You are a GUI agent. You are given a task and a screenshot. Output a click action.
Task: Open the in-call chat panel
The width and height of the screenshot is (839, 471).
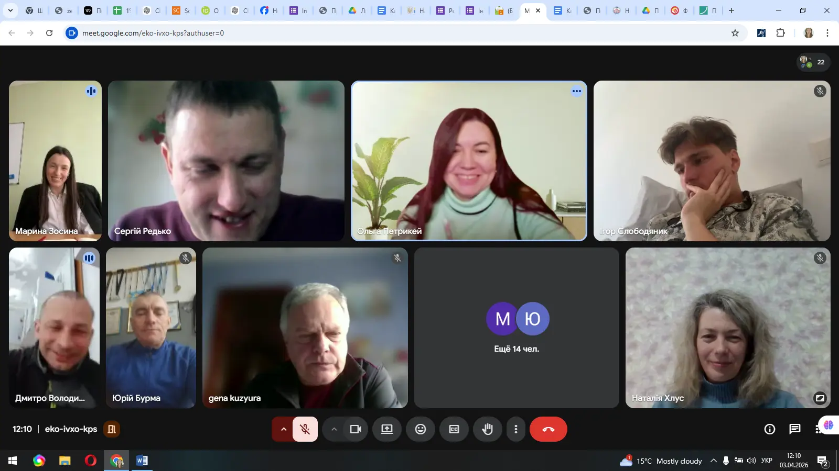(x=795, y=429)
